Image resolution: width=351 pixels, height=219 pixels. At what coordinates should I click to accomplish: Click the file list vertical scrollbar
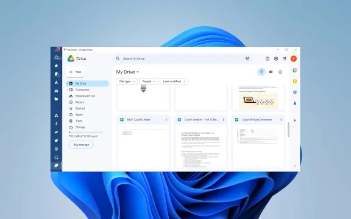(x=288, y=130)
